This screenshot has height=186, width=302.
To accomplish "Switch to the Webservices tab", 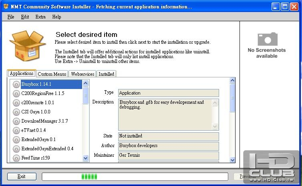I will [x=83, y=74].
